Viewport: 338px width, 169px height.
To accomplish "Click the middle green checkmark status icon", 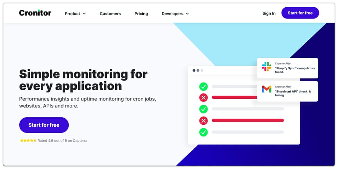I will (x=203, y=109).
